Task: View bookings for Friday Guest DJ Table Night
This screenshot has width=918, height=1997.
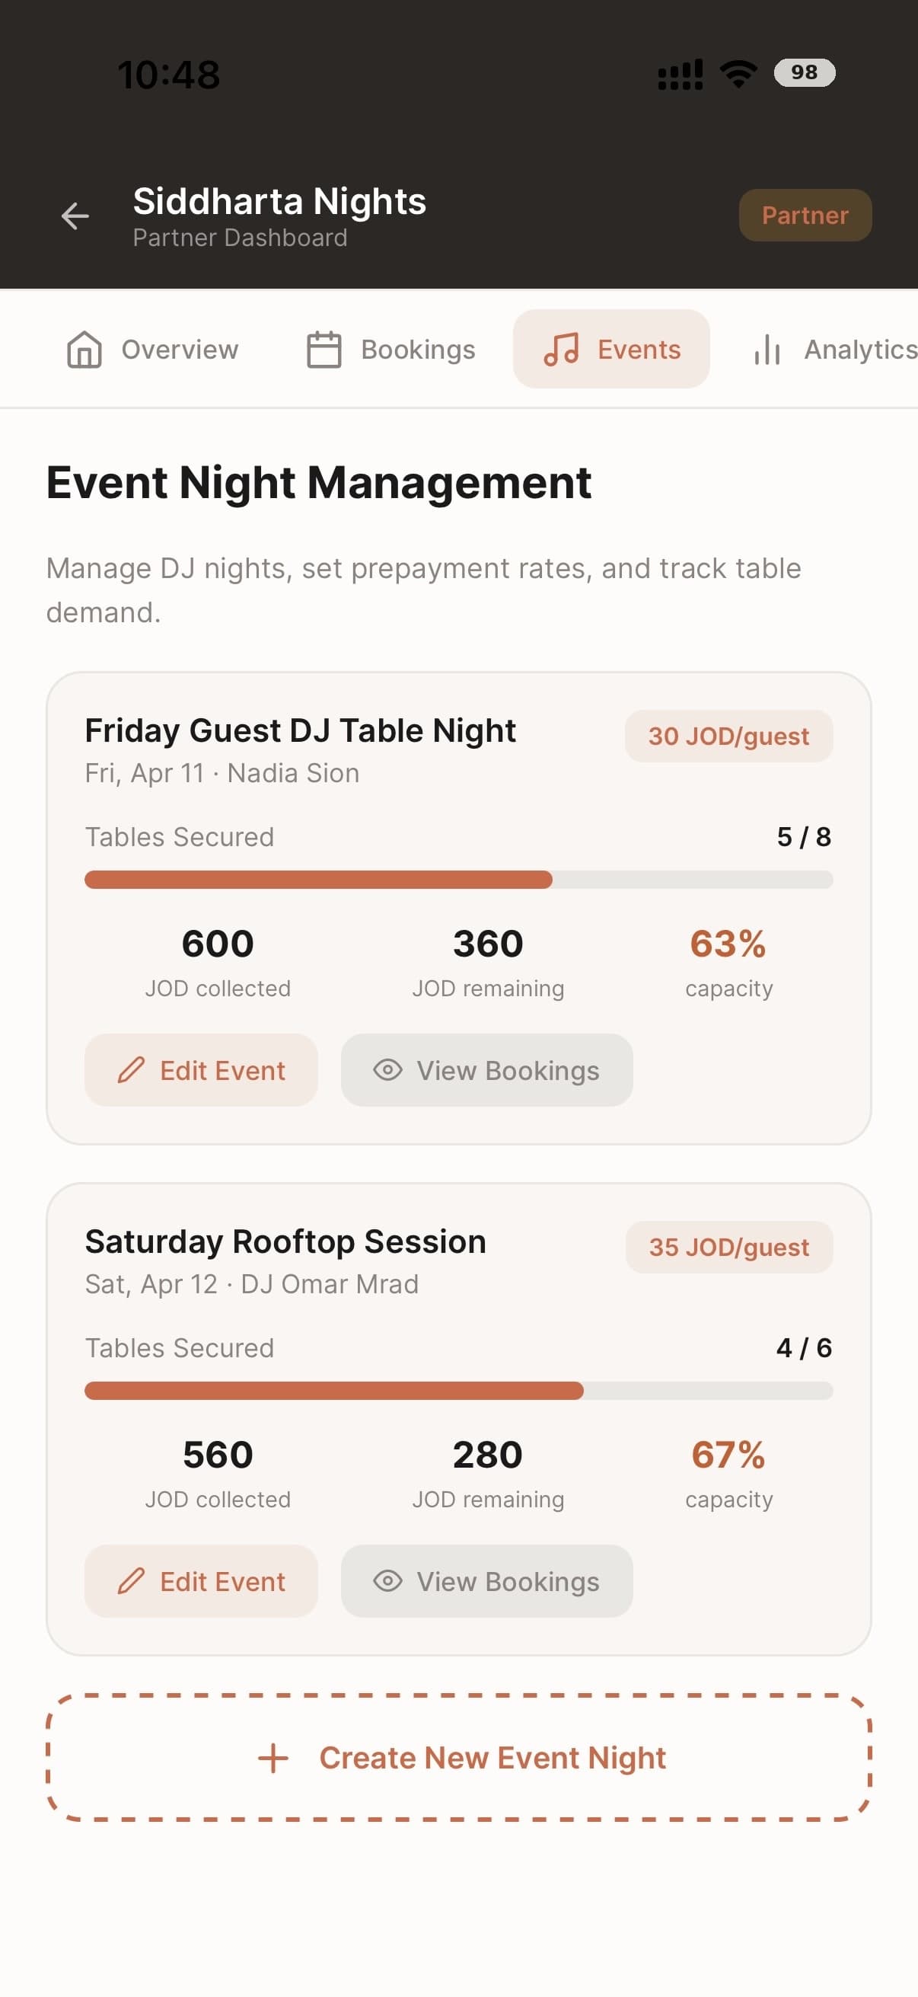Action: coord(486,1070)
